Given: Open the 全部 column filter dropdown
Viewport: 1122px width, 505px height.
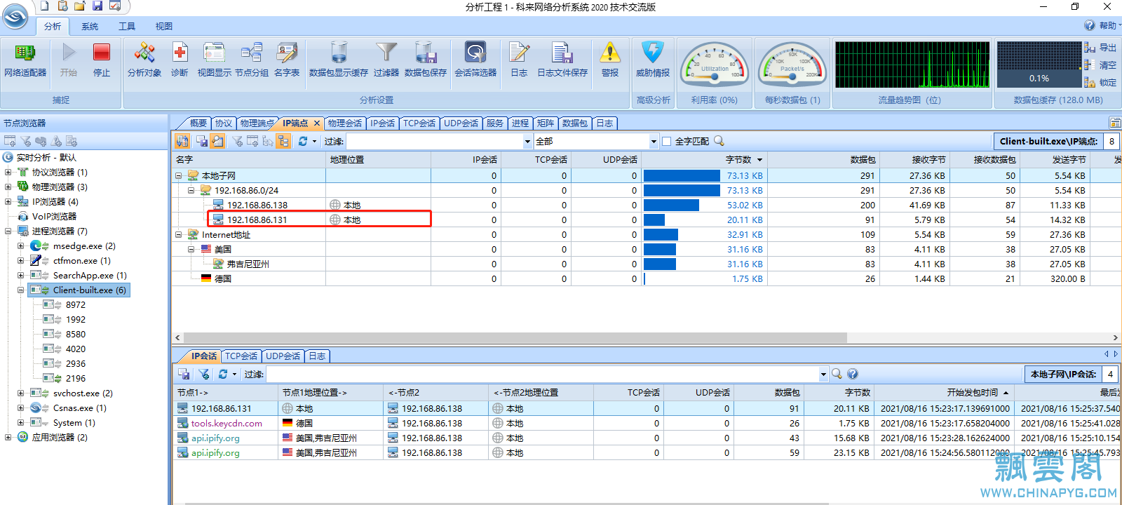Looking at the screenshot, I should coord(654,142).
